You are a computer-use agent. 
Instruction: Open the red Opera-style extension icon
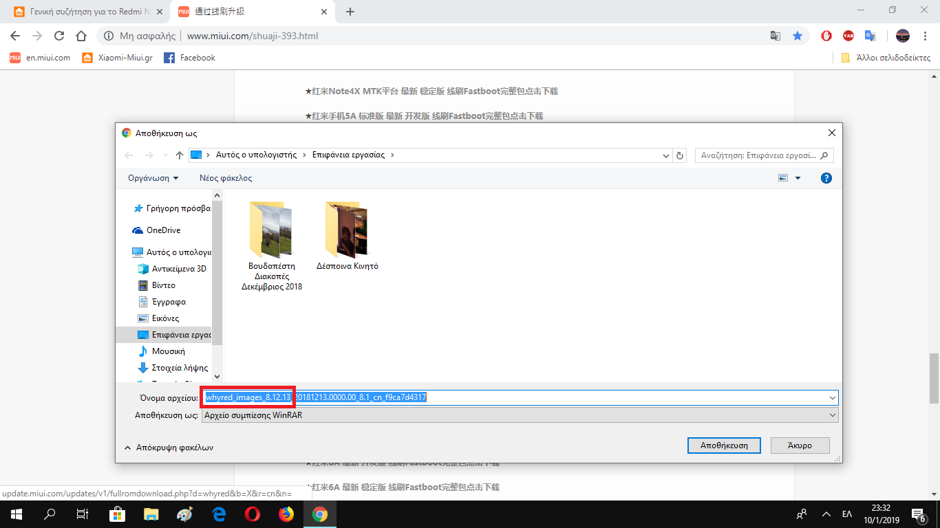point(826,36)
